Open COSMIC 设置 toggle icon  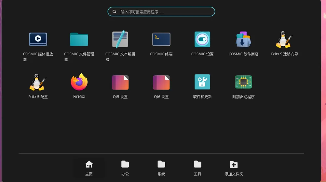click(202, 39)
